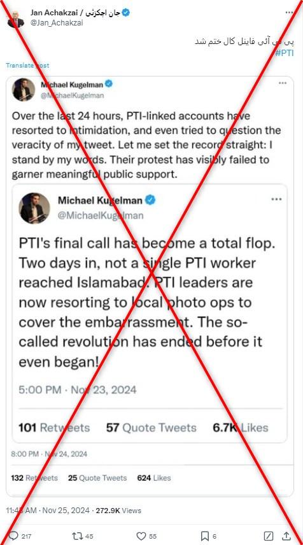Click the share post icon
The height and width of the screenshot is (545, 303).
point(286,535)
